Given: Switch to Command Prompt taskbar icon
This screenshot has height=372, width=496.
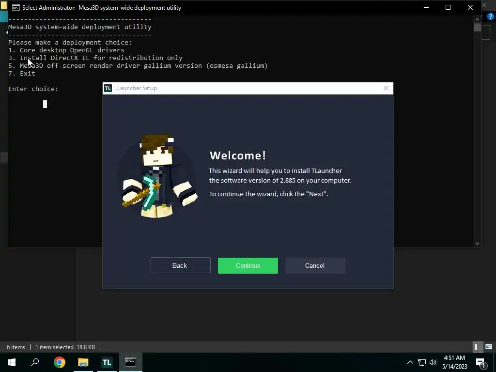Looking at the screenshot, I should pyautogui.click(x=130, y=362).
